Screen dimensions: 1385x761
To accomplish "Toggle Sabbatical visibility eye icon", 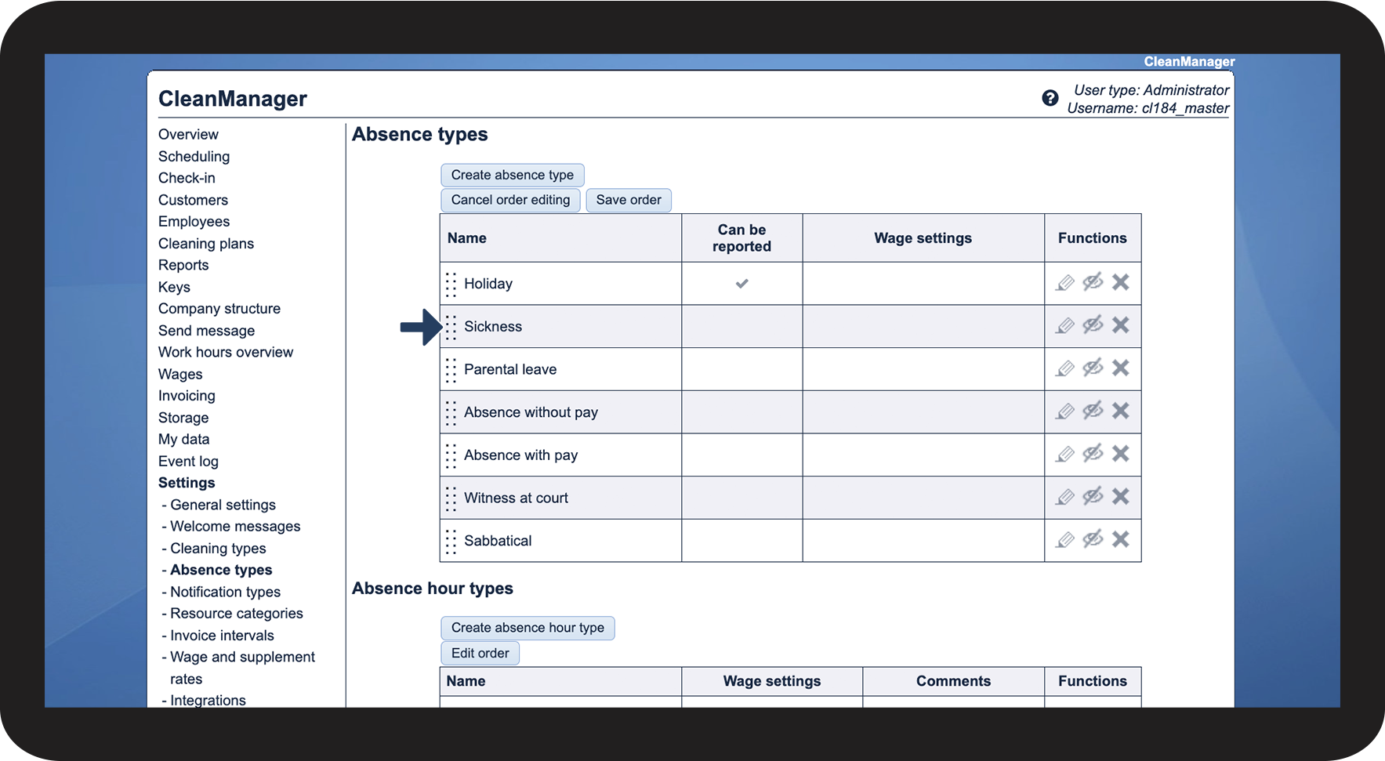I will 1093,539.
